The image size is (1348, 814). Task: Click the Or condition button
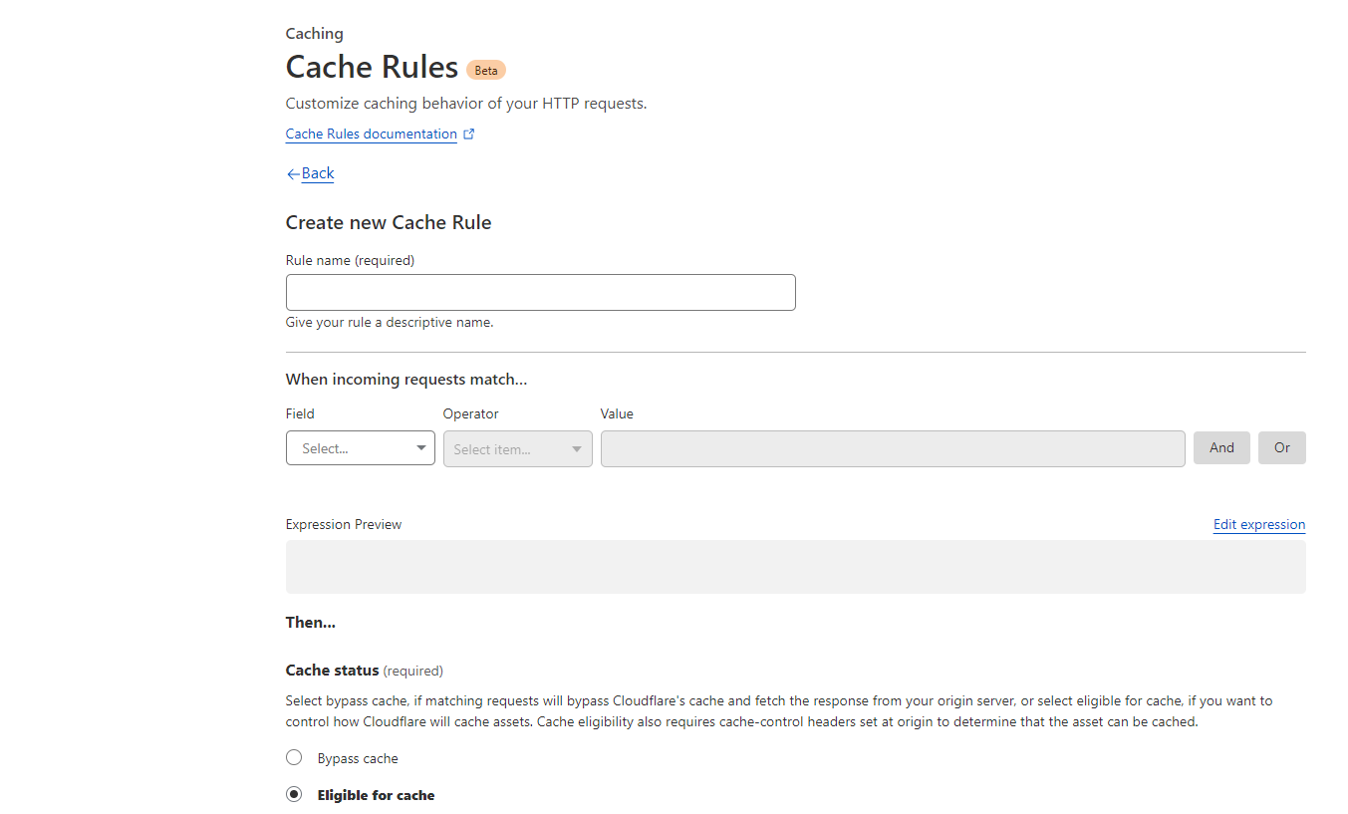click(x=1281, y=447)
